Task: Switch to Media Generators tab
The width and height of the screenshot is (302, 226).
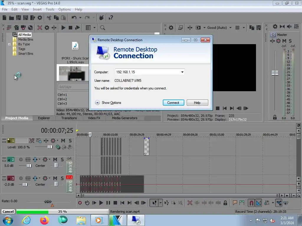Action: (125, 118)
